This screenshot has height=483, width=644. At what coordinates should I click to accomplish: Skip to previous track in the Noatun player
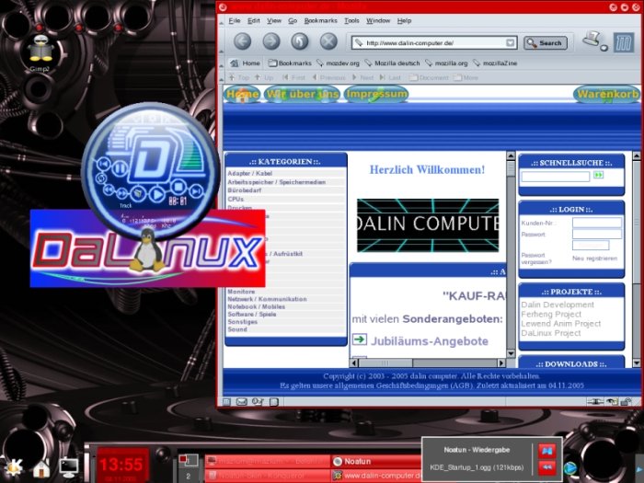tap(103, 165)
